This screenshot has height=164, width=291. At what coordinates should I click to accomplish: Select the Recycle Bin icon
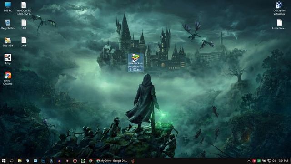(x=8, y=24)
